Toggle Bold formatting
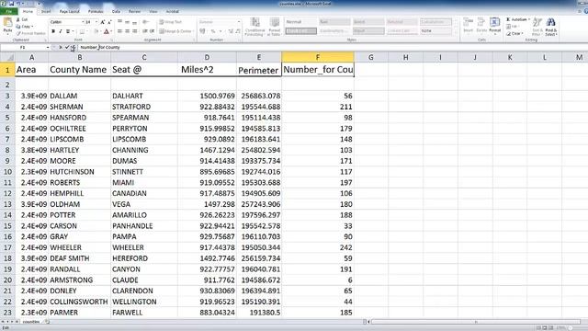588x331 pixels. point(53,31)
